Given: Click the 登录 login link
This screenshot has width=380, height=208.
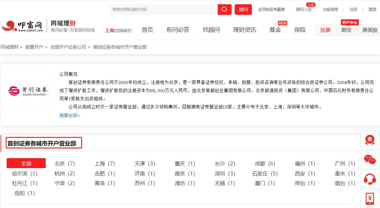Looking at the screenshot, I should pyautogui.click(x=373, y=9).
